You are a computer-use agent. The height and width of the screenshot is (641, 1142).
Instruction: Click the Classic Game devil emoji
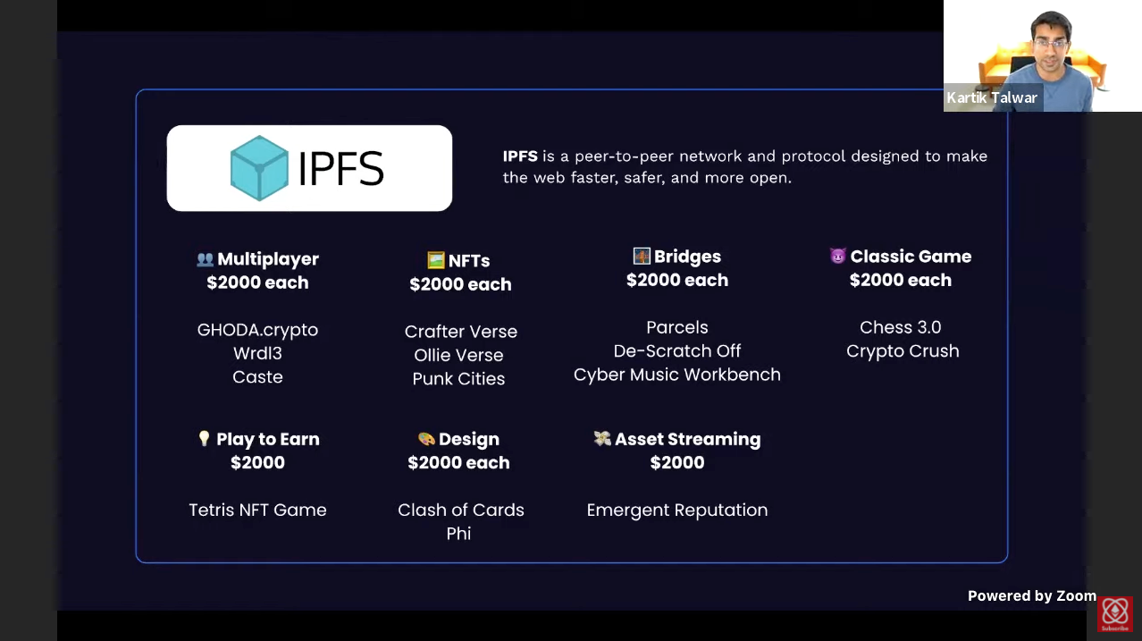(838, 257)
